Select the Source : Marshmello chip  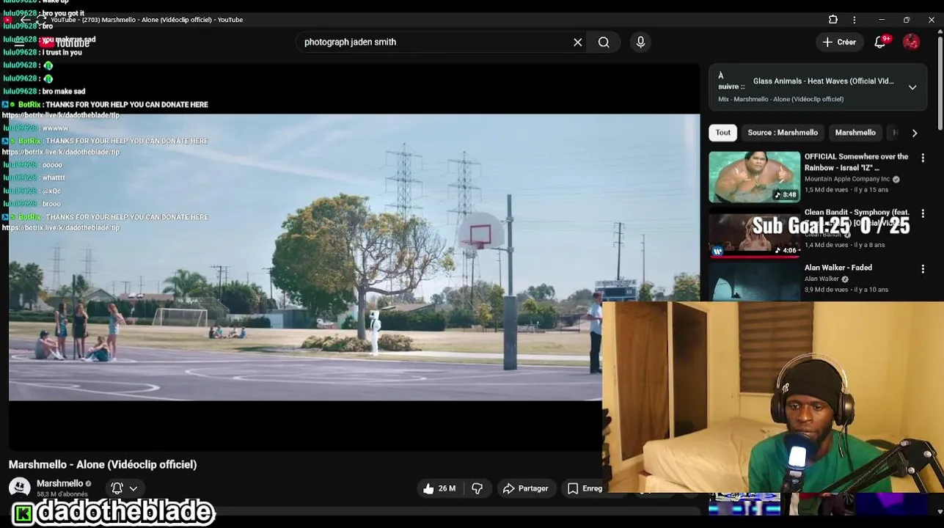click(x=783, y=133)
